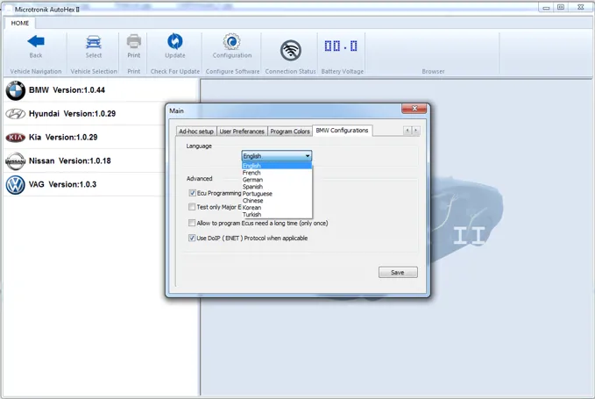Close the AutoHex II window
This screenshot has height=399, width=595.
[581, 7]
